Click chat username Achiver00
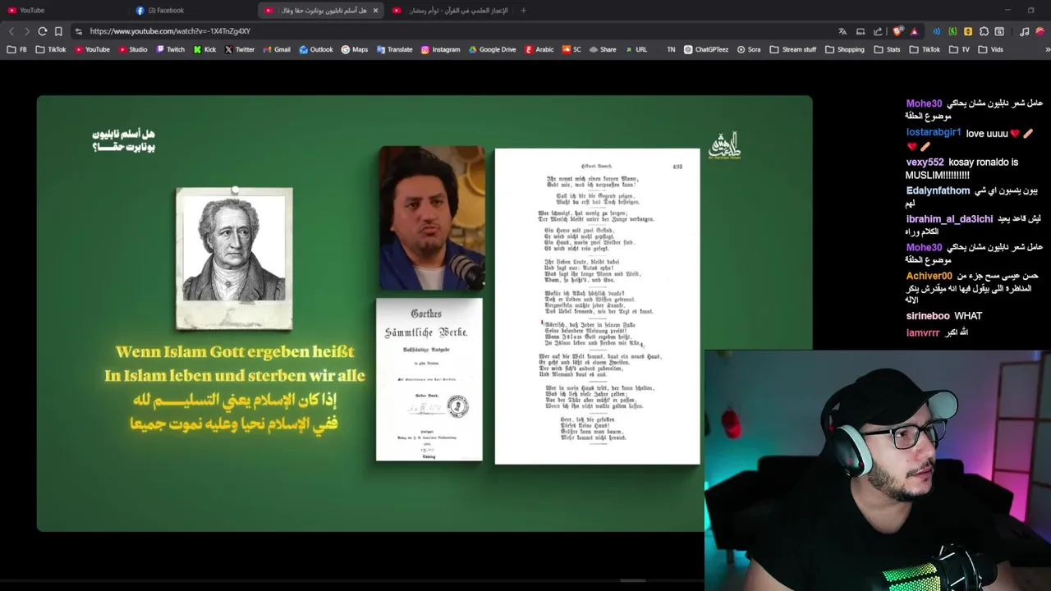The width and height of the screenshot is (1051, 591). (x=929, y=277)
